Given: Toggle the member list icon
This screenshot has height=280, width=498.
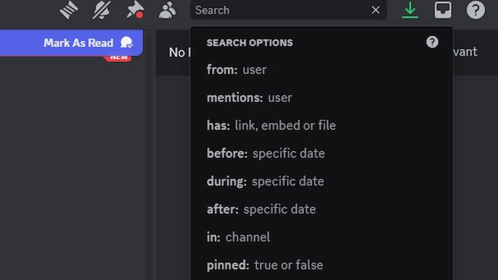Looking at the screenshot, I should pos(167,10).
